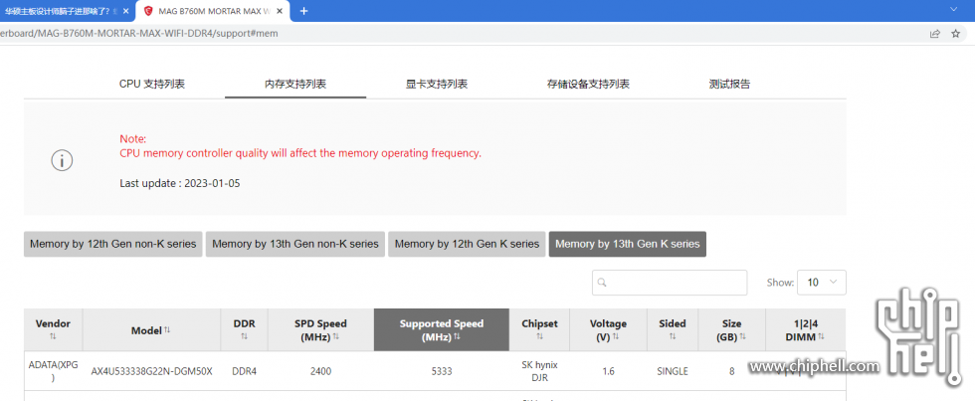Sort table by Supported Speed column
Image resolution: width=975 pixels, height=401 pixels.
pos(442,329)
